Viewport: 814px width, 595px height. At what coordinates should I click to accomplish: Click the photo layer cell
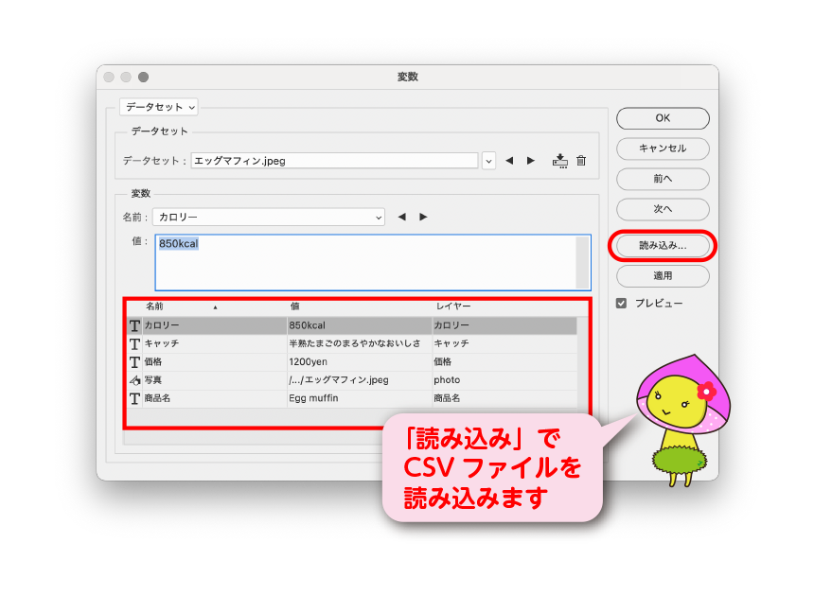[504, 380]
